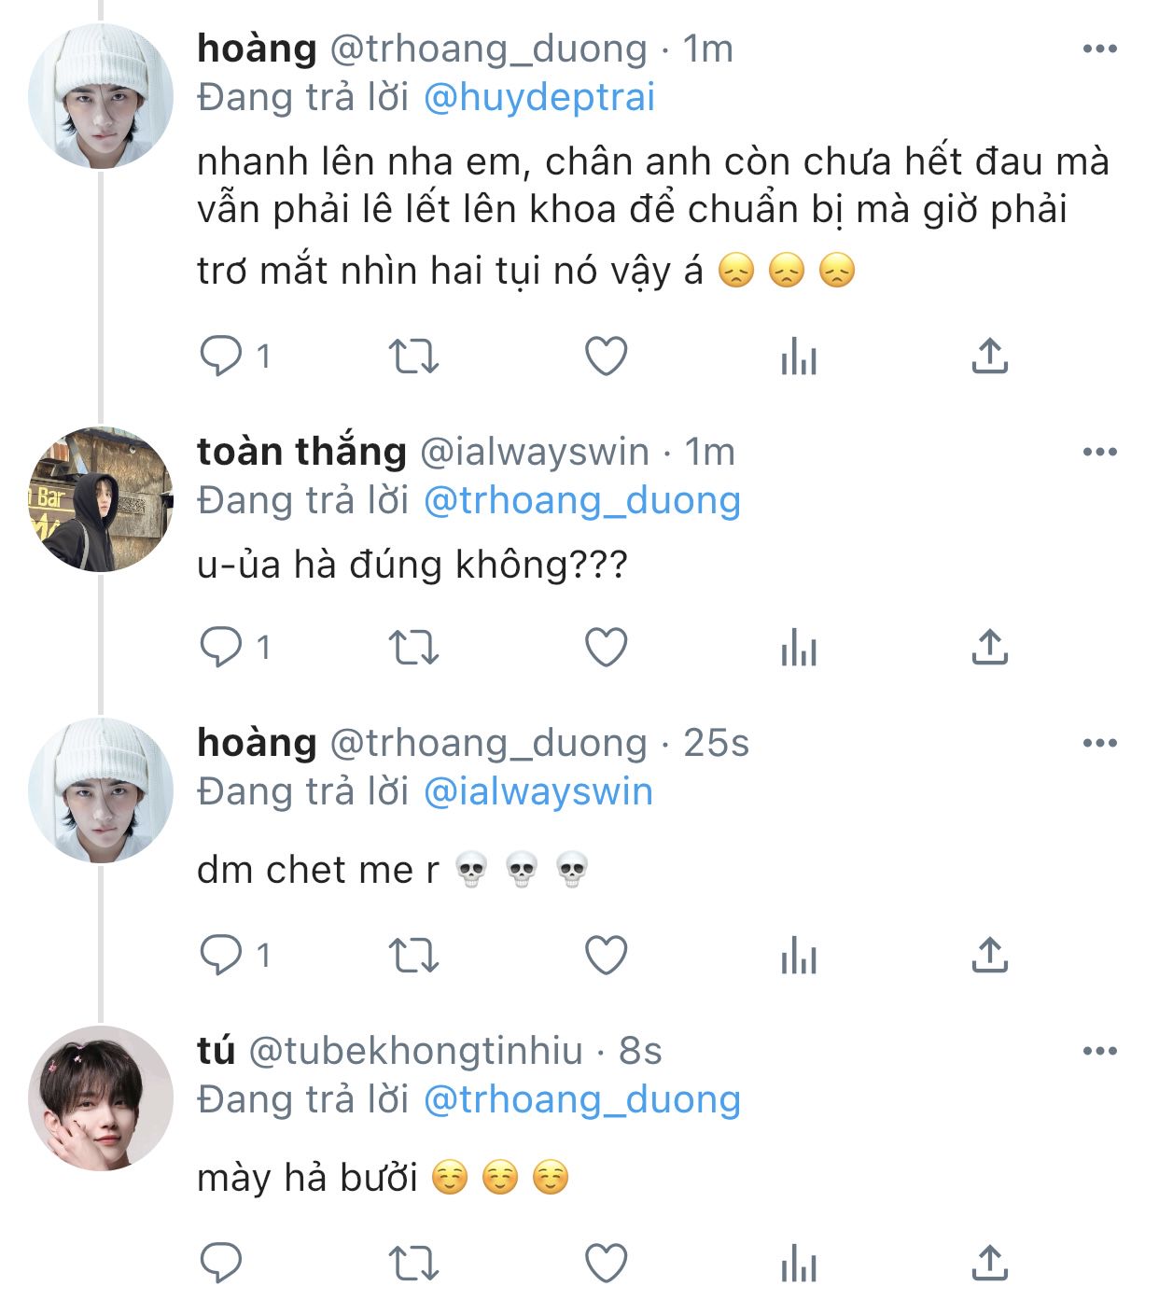Open toàn thắng's profile picture

click(x=101, y=499)
